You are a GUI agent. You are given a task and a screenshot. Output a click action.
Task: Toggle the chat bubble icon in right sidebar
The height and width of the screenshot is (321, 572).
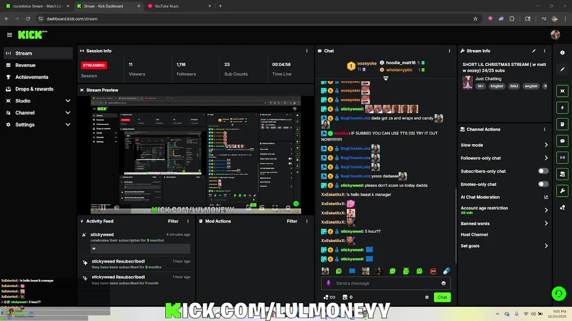click(562, 141)
